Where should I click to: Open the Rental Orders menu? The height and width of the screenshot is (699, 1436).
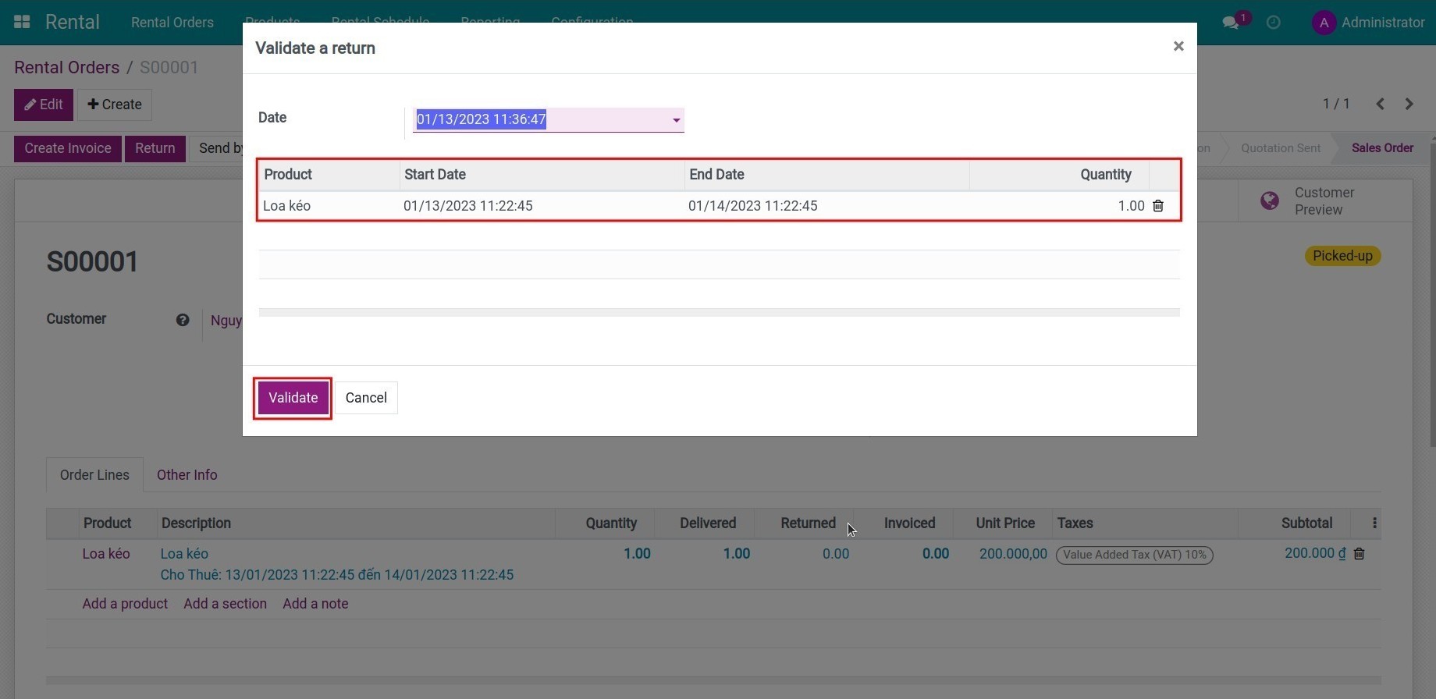pyautogui.click(x=172, y=23)
